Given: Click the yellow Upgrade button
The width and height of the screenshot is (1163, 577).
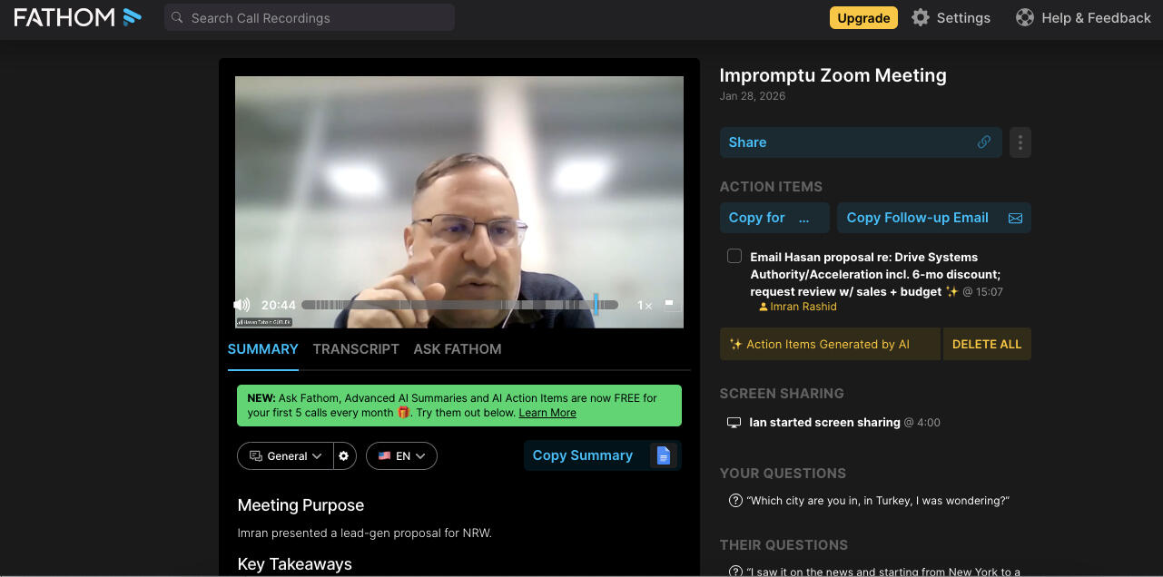Looking at the screenshot, I should pos(863,17).
